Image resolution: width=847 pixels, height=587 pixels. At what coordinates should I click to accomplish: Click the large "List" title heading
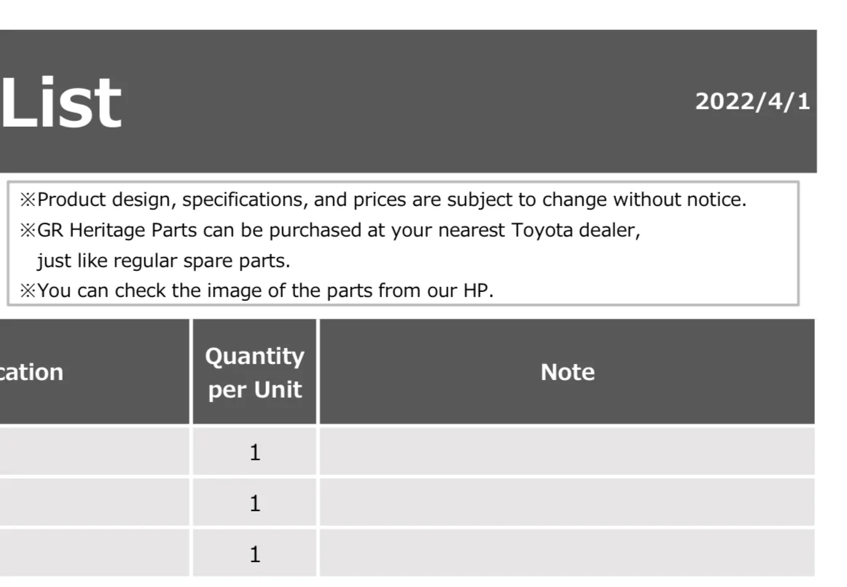pos(60,103)
